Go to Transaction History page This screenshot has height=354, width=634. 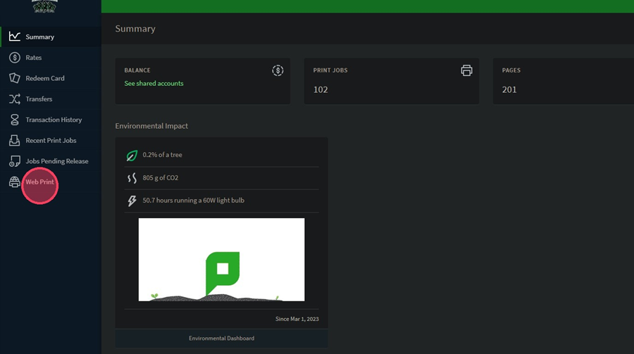54,120
